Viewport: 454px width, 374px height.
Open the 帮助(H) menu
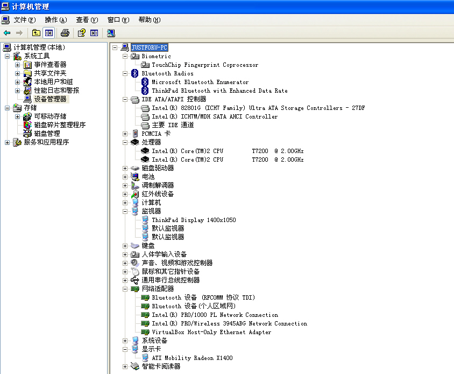150,20
